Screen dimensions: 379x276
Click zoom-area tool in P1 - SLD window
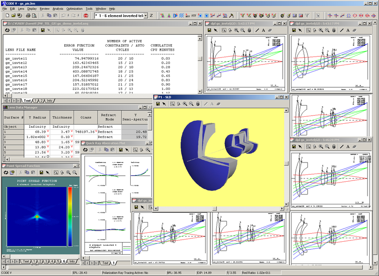click(173, 104)
